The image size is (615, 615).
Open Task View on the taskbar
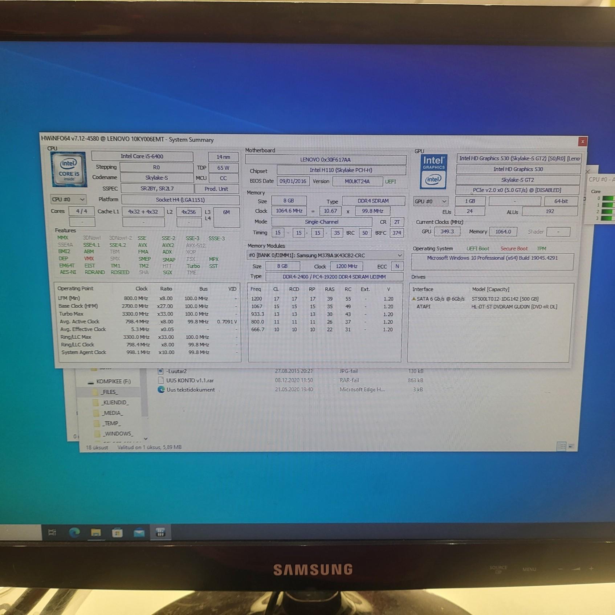click(52, 533)
